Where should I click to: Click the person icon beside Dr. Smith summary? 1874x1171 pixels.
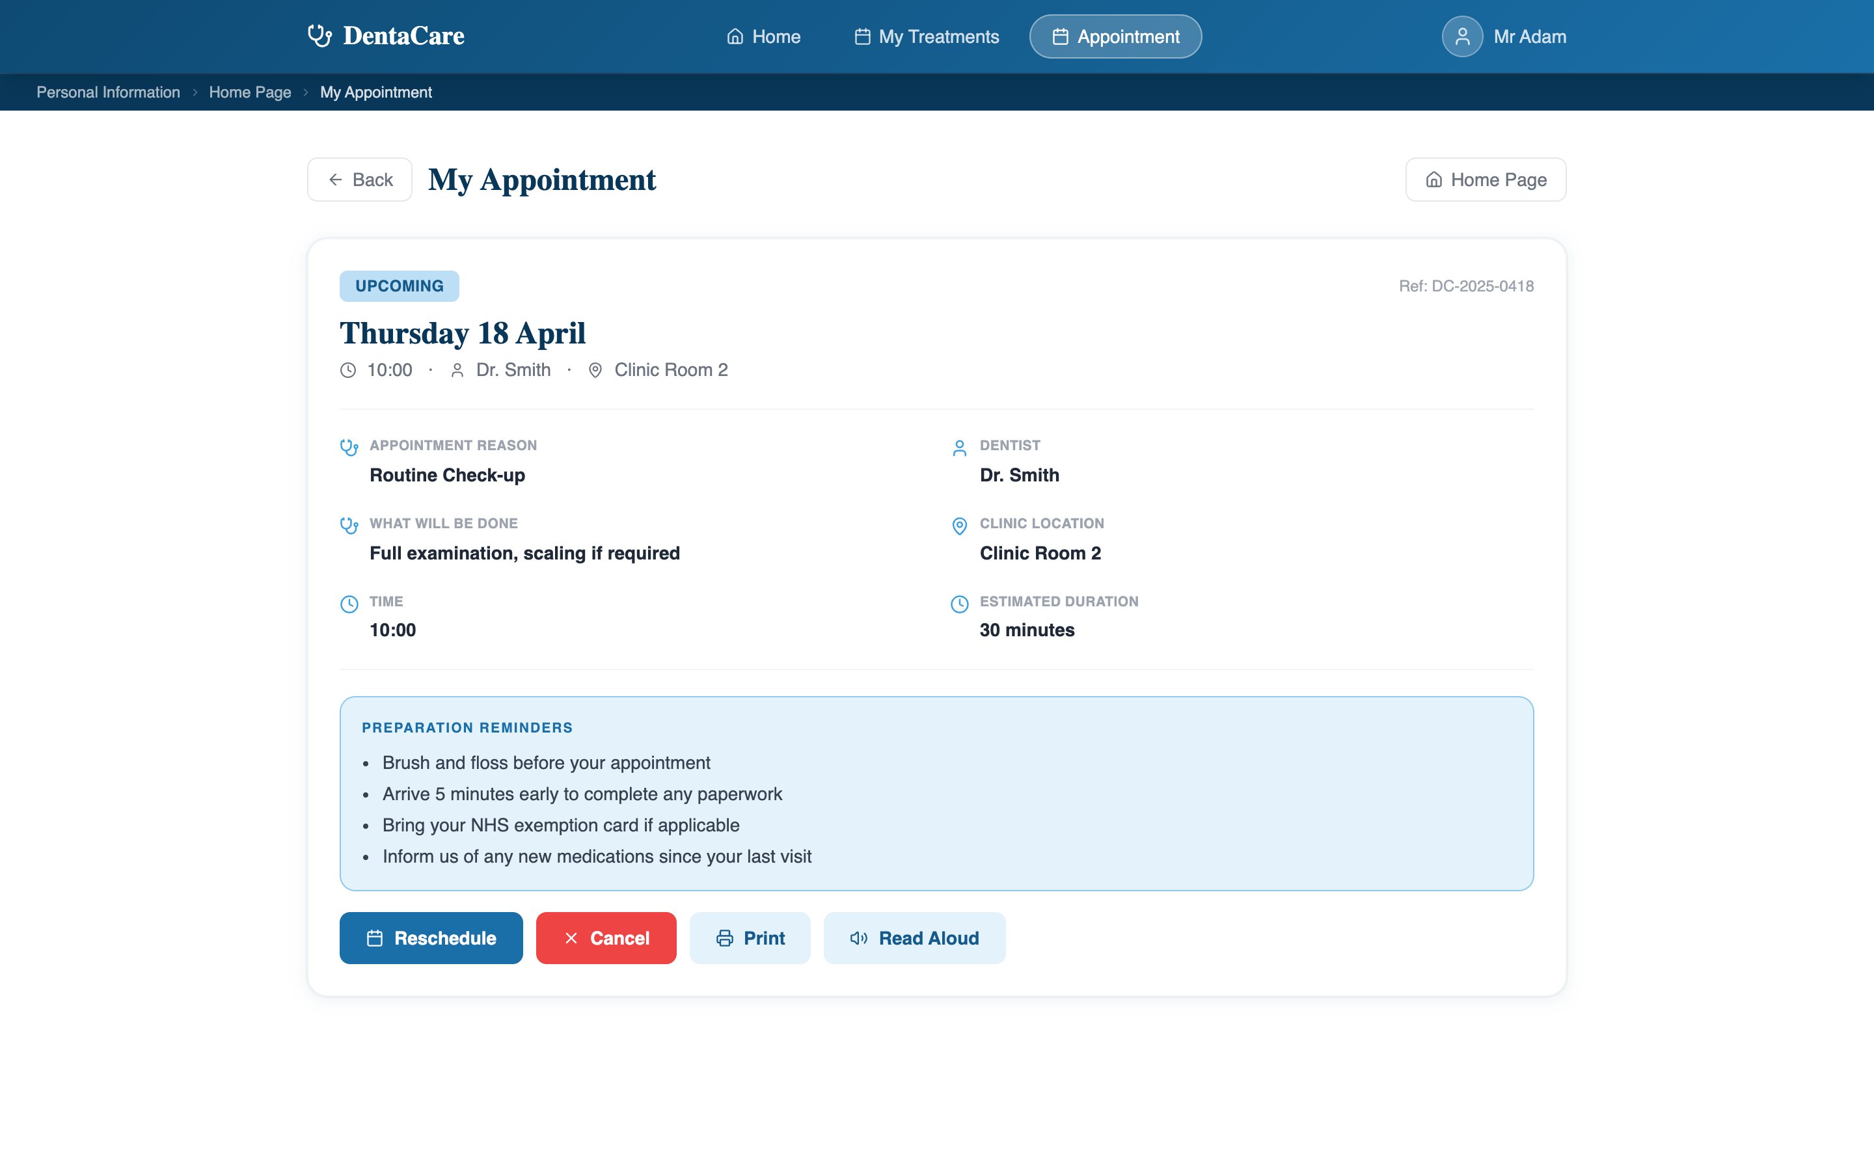pyautogui.click(x=457, y=370)
